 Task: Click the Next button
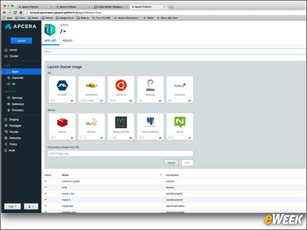tap(187, 163)
